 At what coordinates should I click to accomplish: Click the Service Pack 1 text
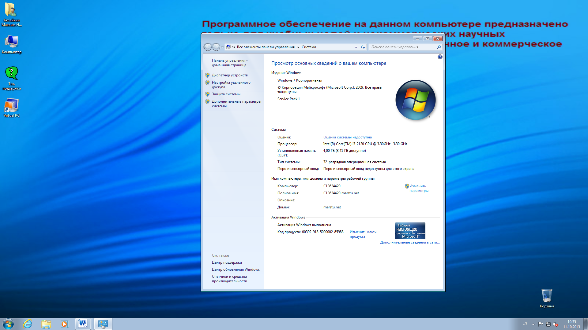pyautogui.click(x=288, y=99)
